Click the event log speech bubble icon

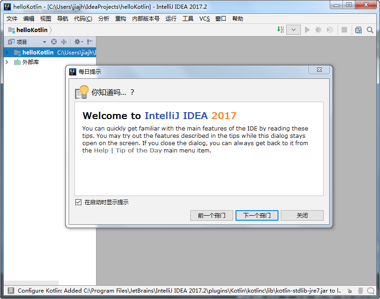[x=370, y=290]
